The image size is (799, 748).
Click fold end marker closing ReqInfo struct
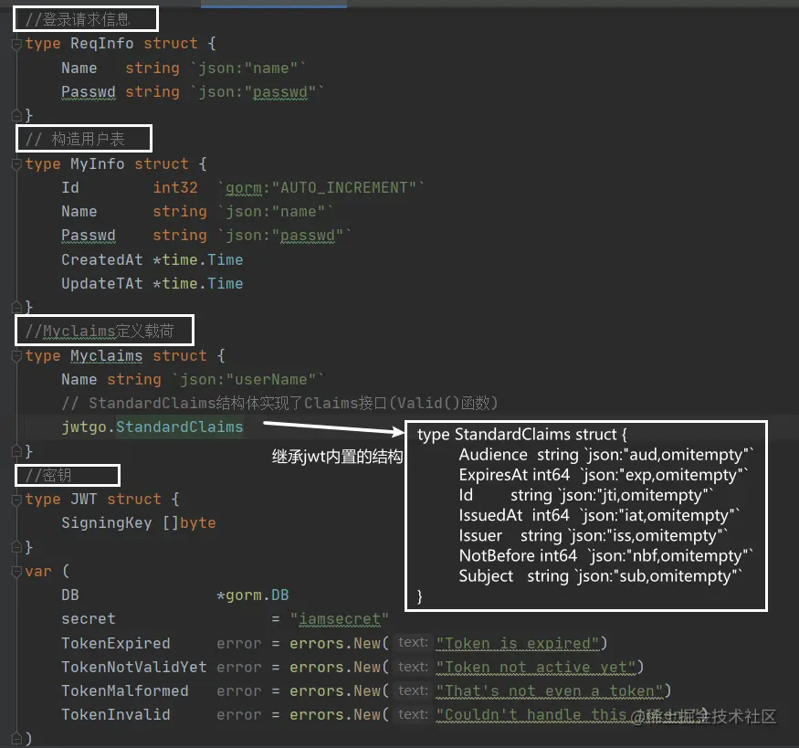pyautogui.click(x=16, y=116)
